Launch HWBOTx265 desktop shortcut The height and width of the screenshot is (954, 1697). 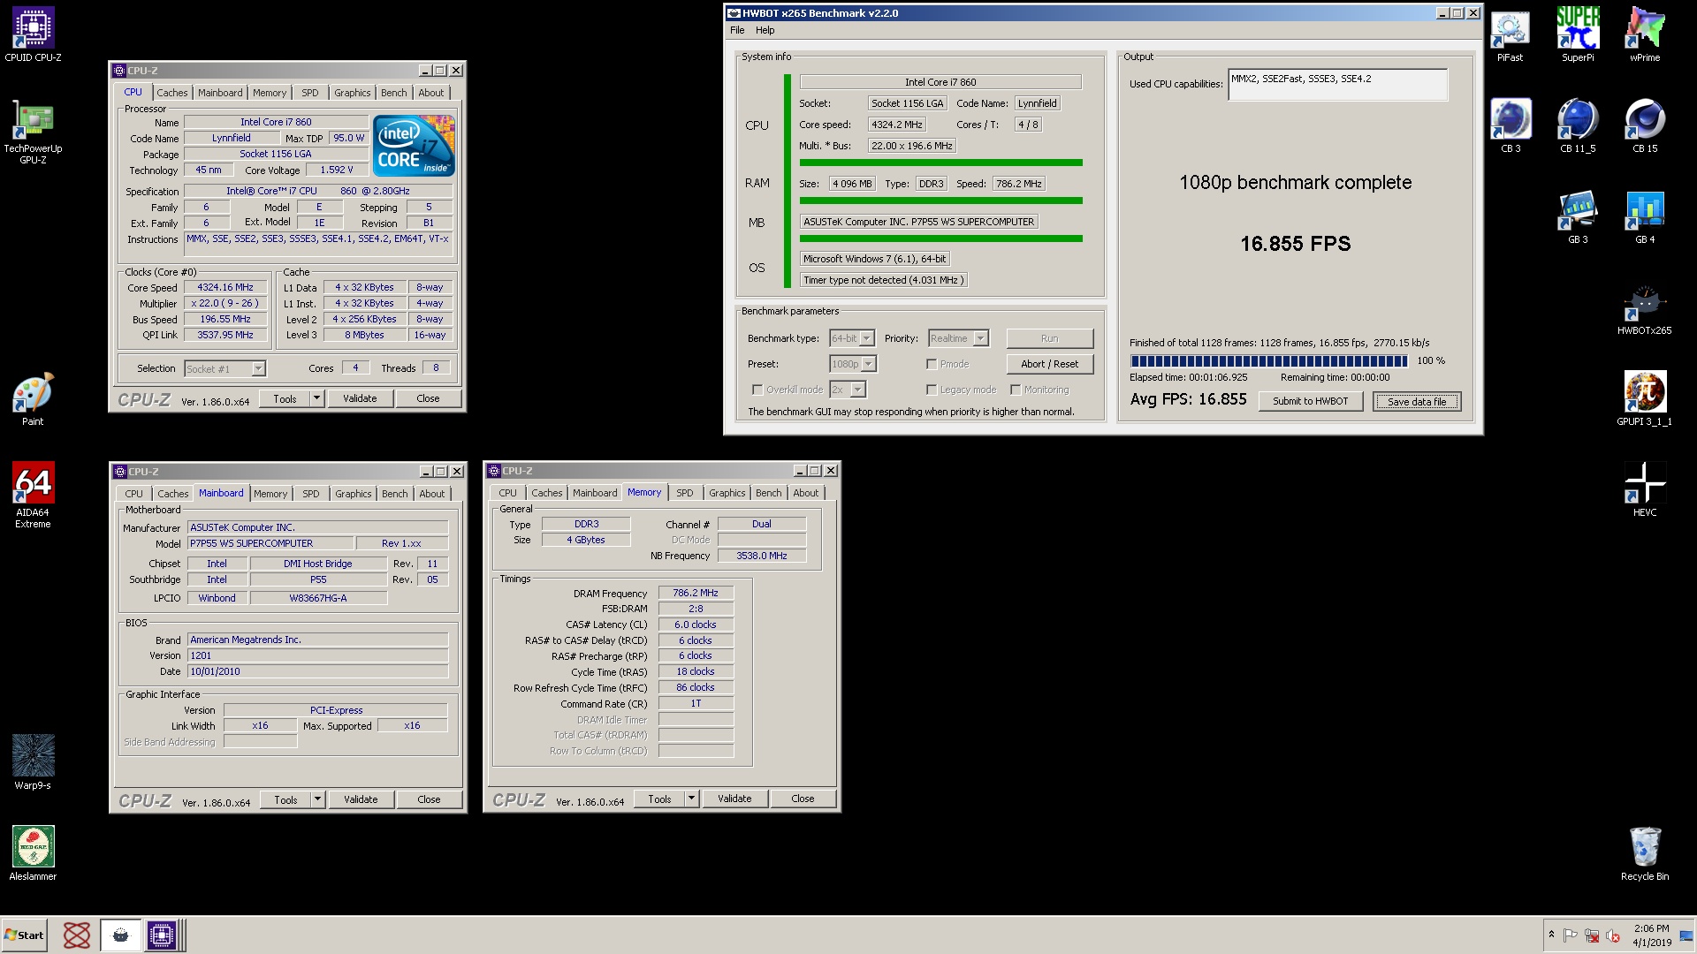point(1645,309)
